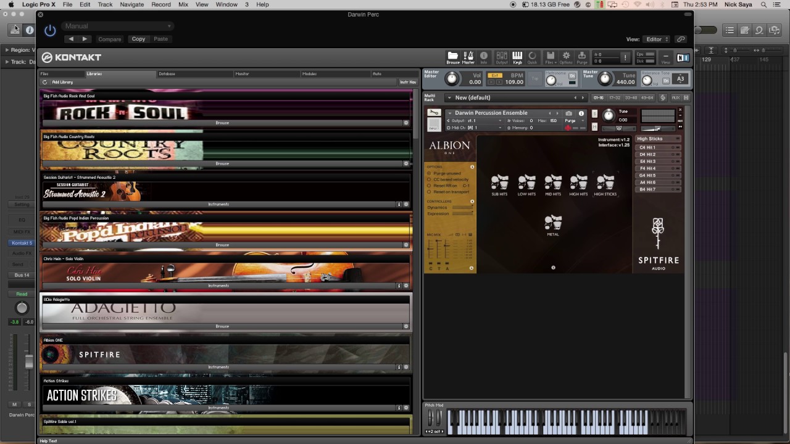Toggle the Keyb keyboard icon
Image resolution: width=790 pixels, height=444 pixels.
pyautogui.click(x=517, y=57)
